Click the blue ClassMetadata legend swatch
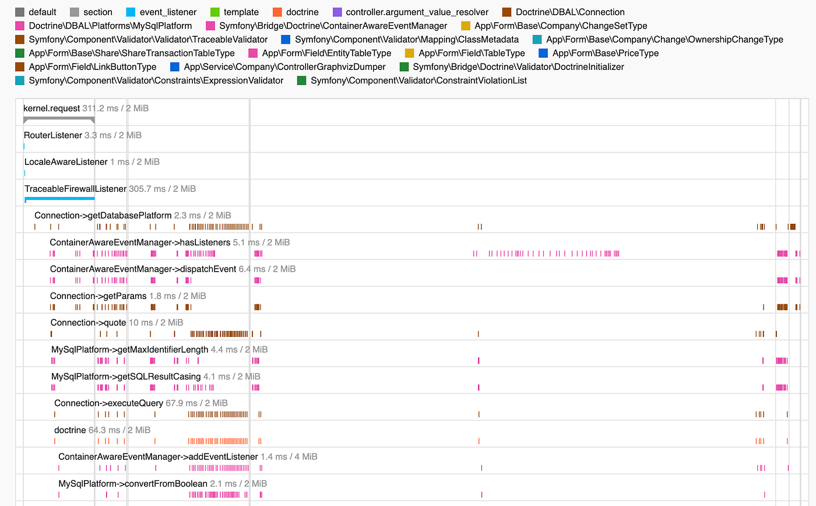Image resolution: width=816 pixels, height=506 pixels. pos(286,39)
